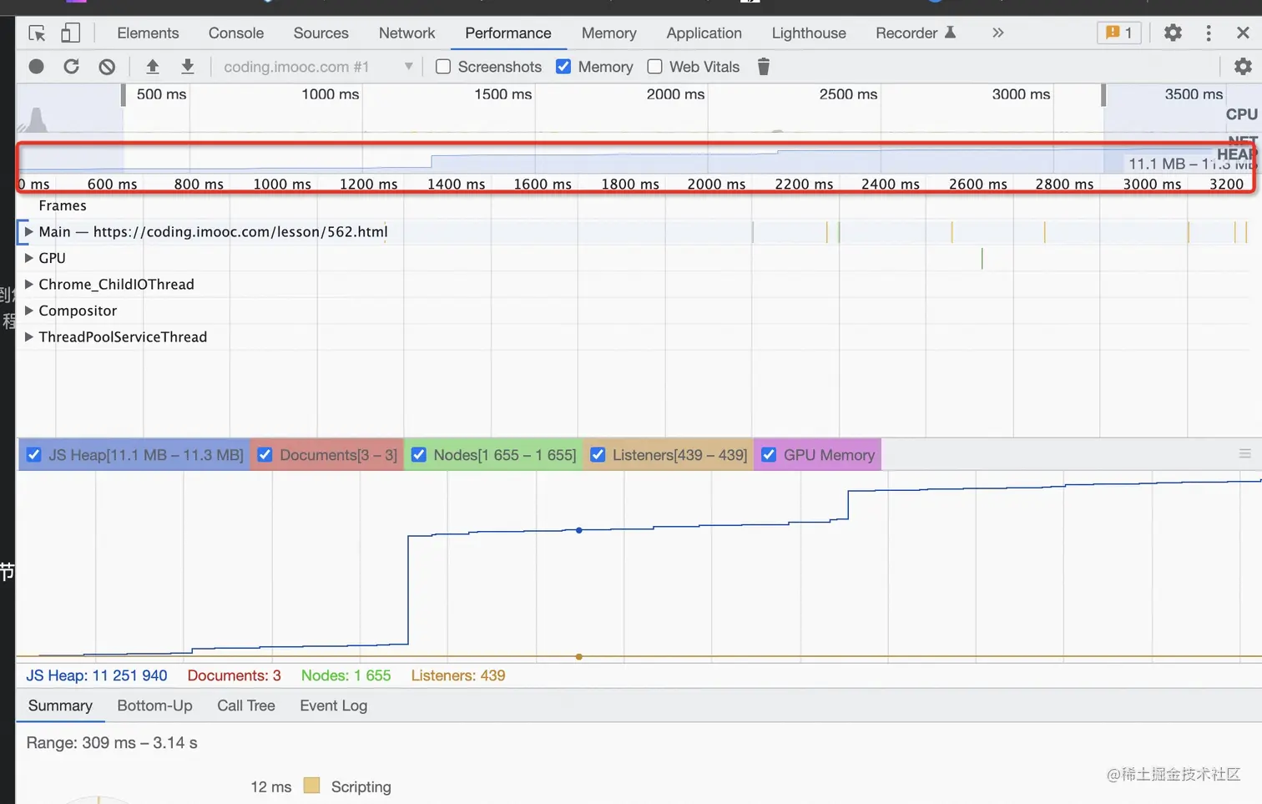1262x804 pixels.
Task: Show more tabs with the double chevron
Action: pyautogui.click(x=997, y=33)
